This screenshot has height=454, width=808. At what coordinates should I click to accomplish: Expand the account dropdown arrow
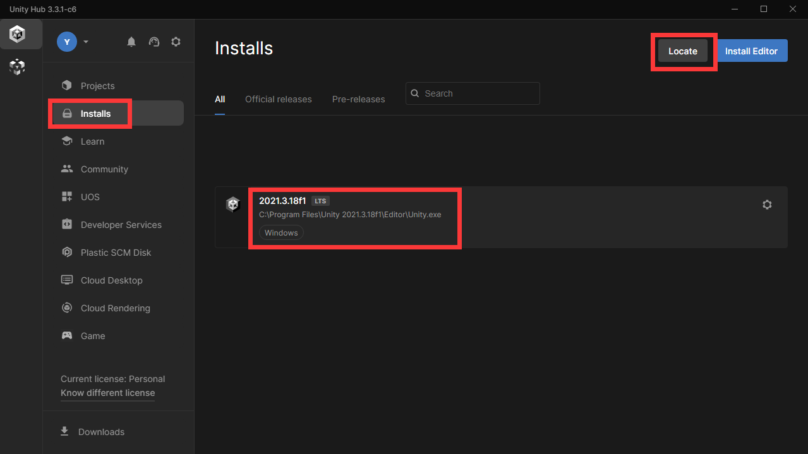coord(86,42)
